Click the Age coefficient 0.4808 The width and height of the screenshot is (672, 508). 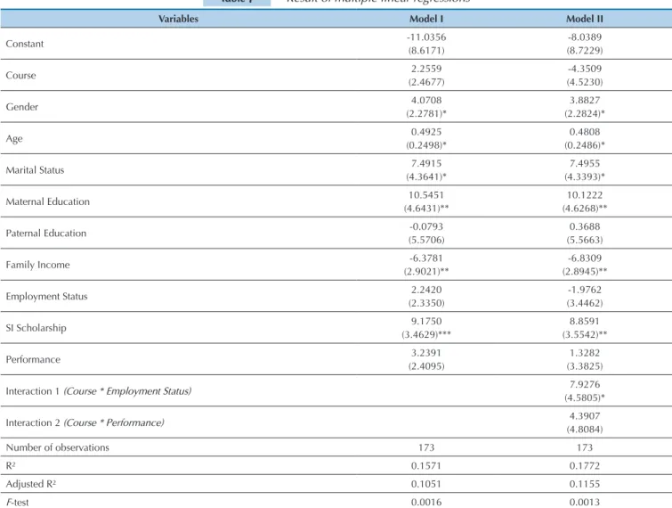pos(585,132)
